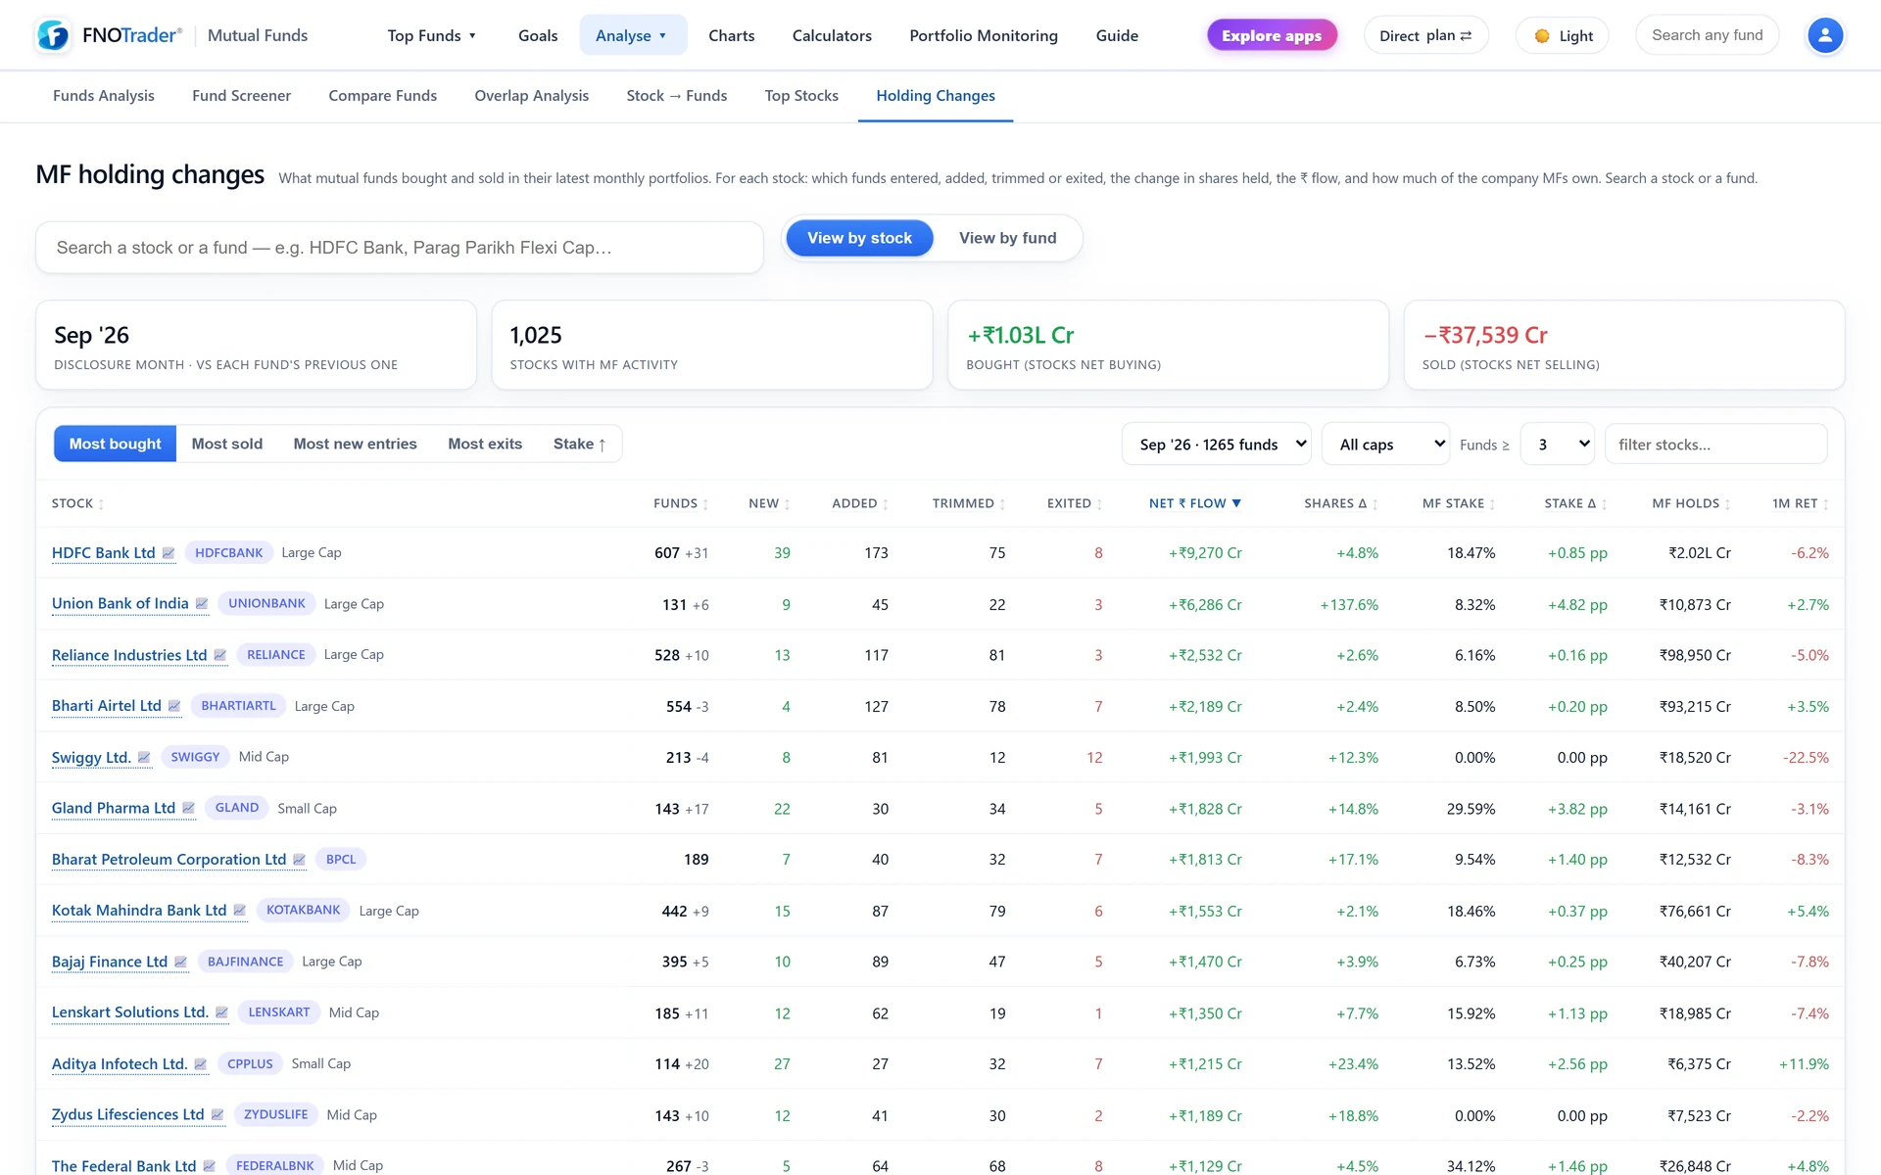Open the Sep '26 · 1265 funds dropdown
Image resolution: width=1881 pixels, height=1175 pixels.
(1217, 444)
